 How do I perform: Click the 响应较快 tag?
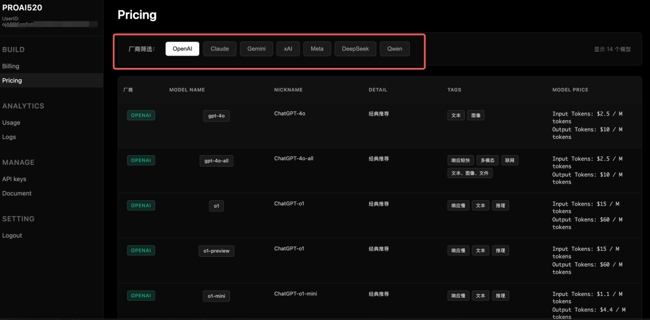460,161
